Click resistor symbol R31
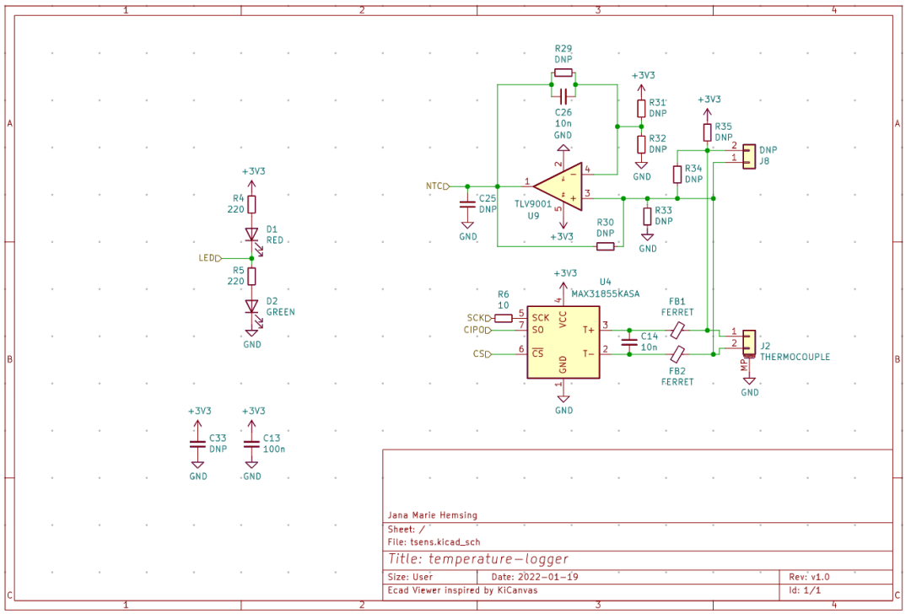The image size is (911, 614). pyautogui.click(x=641, y=108)
